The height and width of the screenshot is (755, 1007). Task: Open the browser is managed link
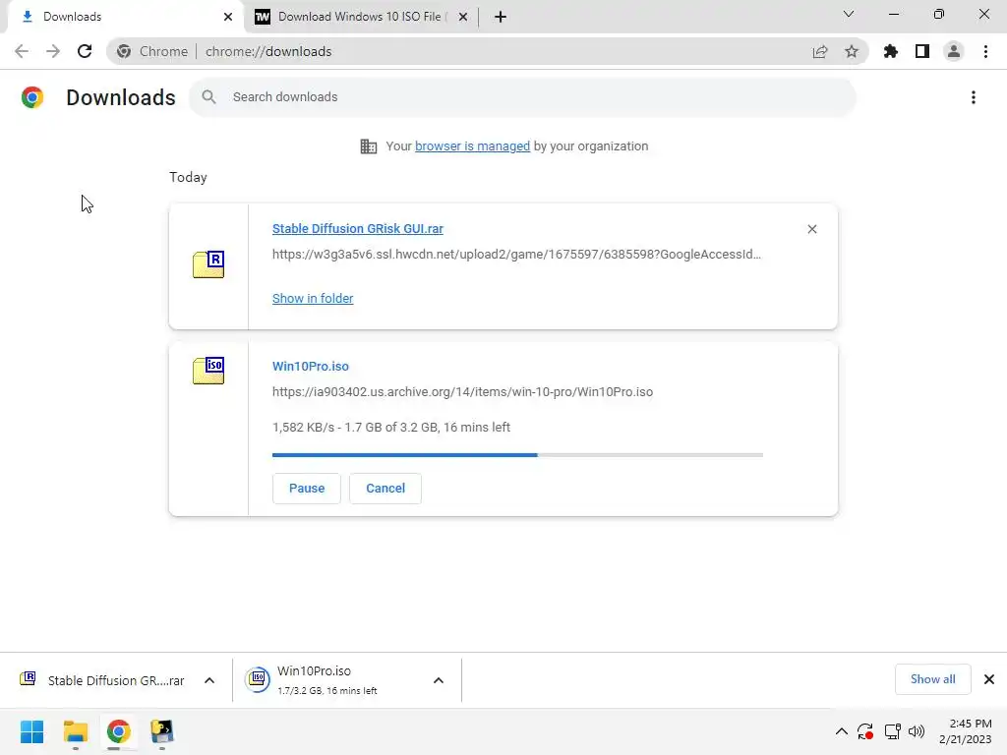(x=473, y=146)
